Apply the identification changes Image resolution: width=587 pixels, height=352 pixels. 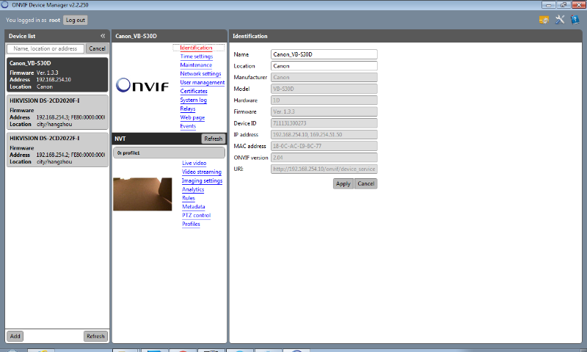click(343, 183)
